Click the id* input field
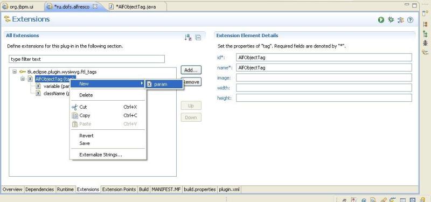This screenshot has height=202, width=431. coord(324,58)
